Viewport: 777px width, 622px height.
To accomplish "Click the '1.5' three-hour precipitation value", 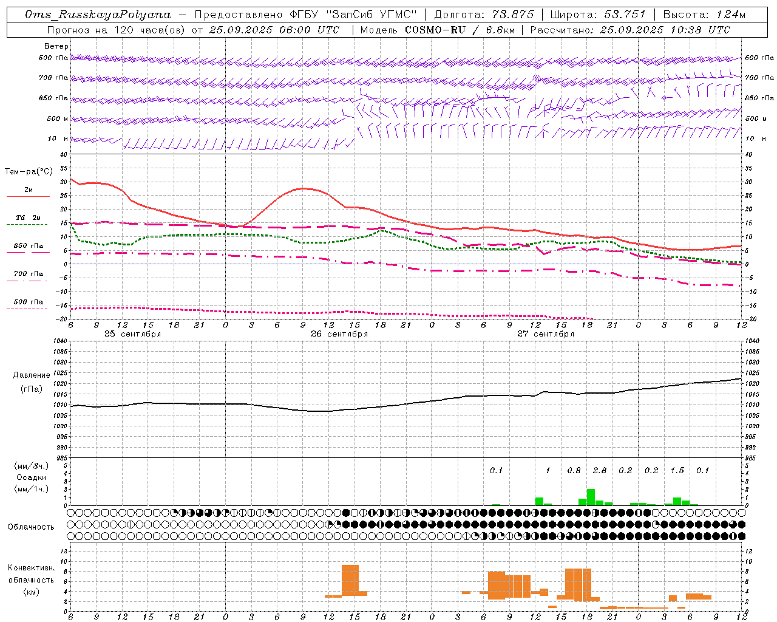I will (677, 471).
